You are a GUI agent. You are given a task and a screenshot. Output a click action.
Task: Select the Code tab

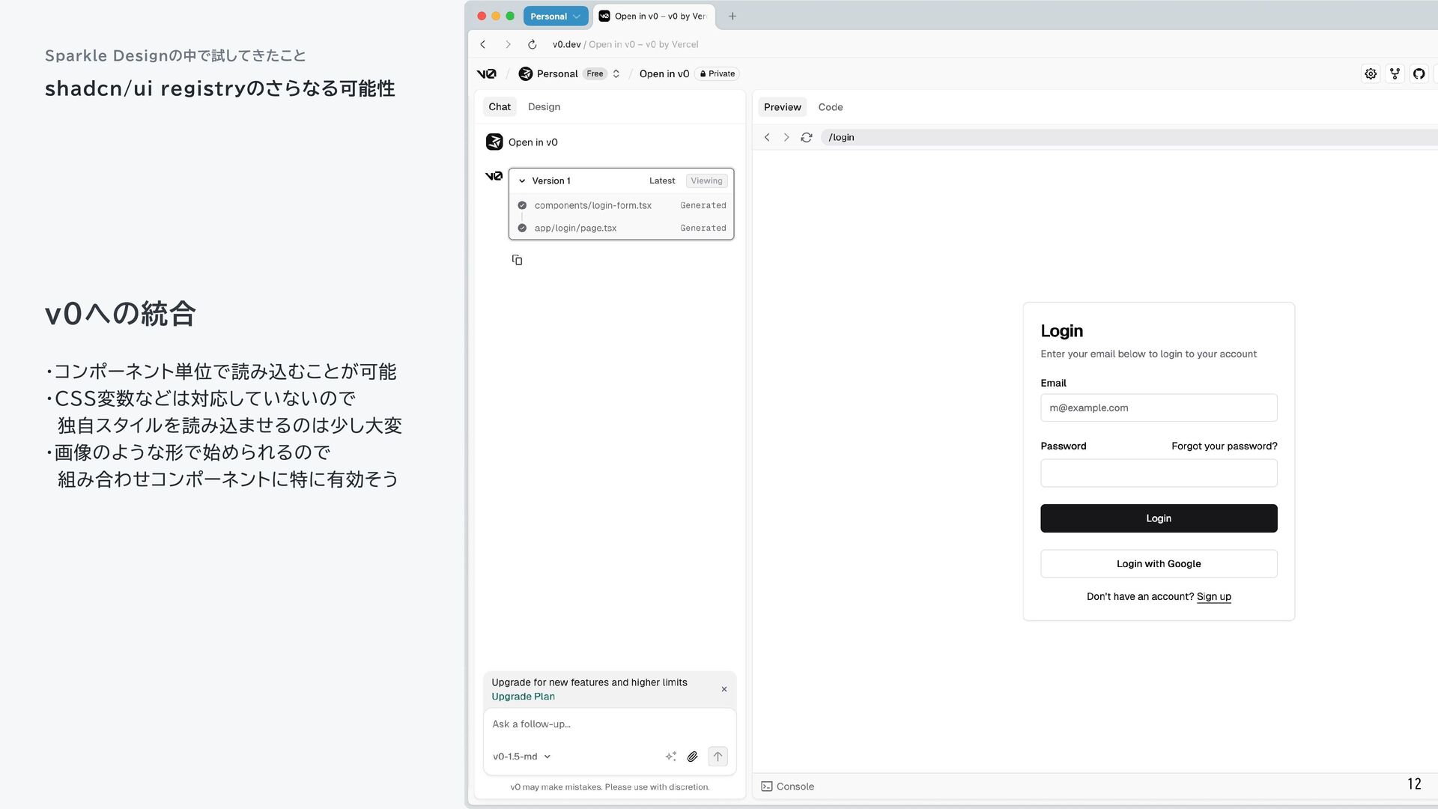pyautogui.click(x=830, y=107)
